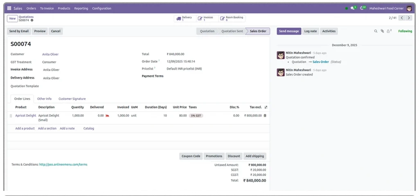The image size is (419, 196).
Task: Click the search icon in the chatter
Action: pos(376,31)
